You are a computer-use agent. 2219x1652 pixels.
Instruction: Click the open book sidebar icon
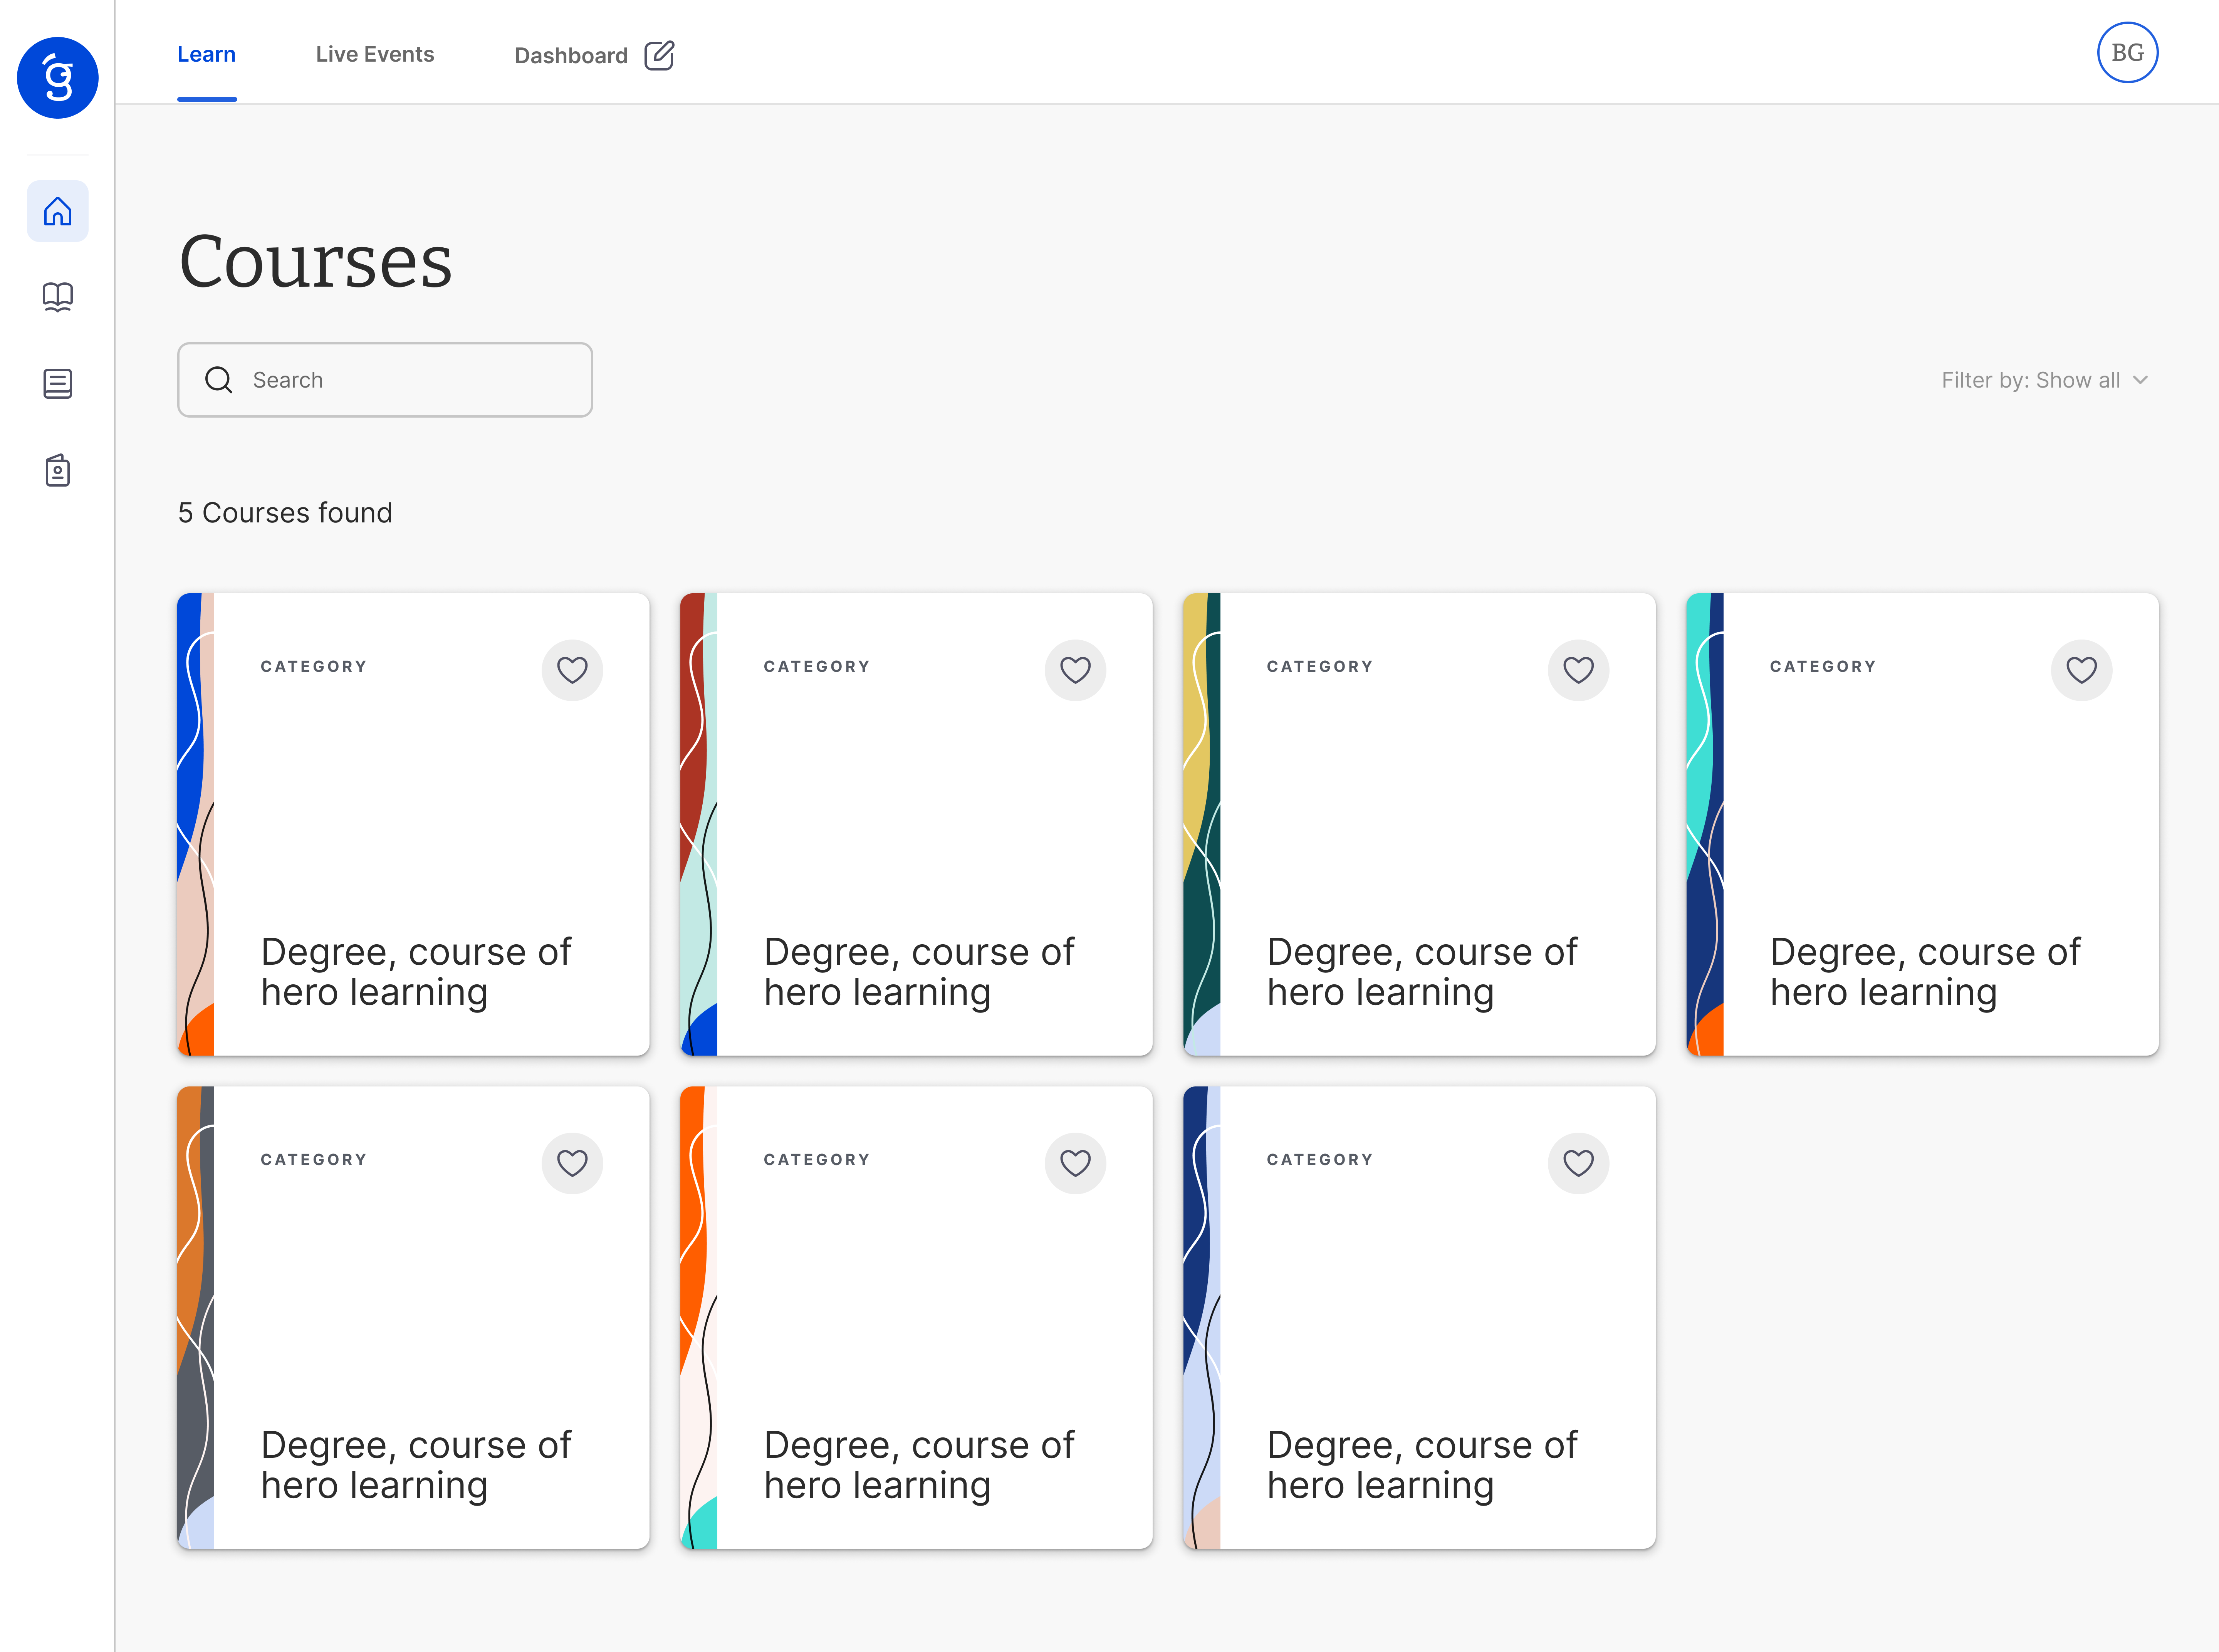coord(57,297)
